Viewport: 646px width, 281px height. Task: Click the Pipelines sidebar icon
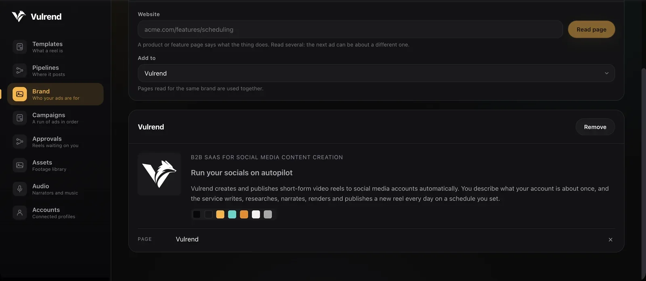pyautogui.click(x=20, y=70)
